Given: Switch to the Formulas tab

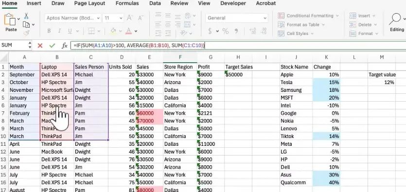Looking at the screenshot, I should click(x=127, y=3).
